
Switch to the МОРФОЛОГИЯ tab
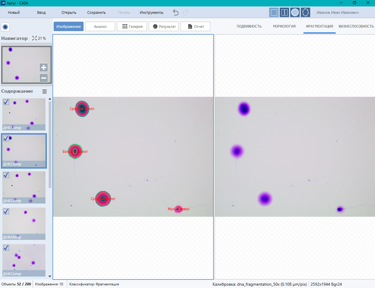pyautogui.click(x=284, y=26)
